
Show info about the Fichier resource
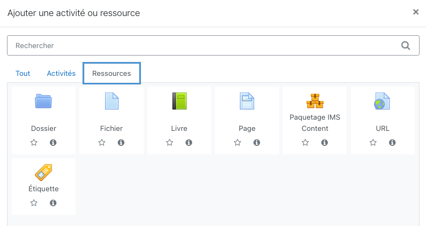[121, 143]
